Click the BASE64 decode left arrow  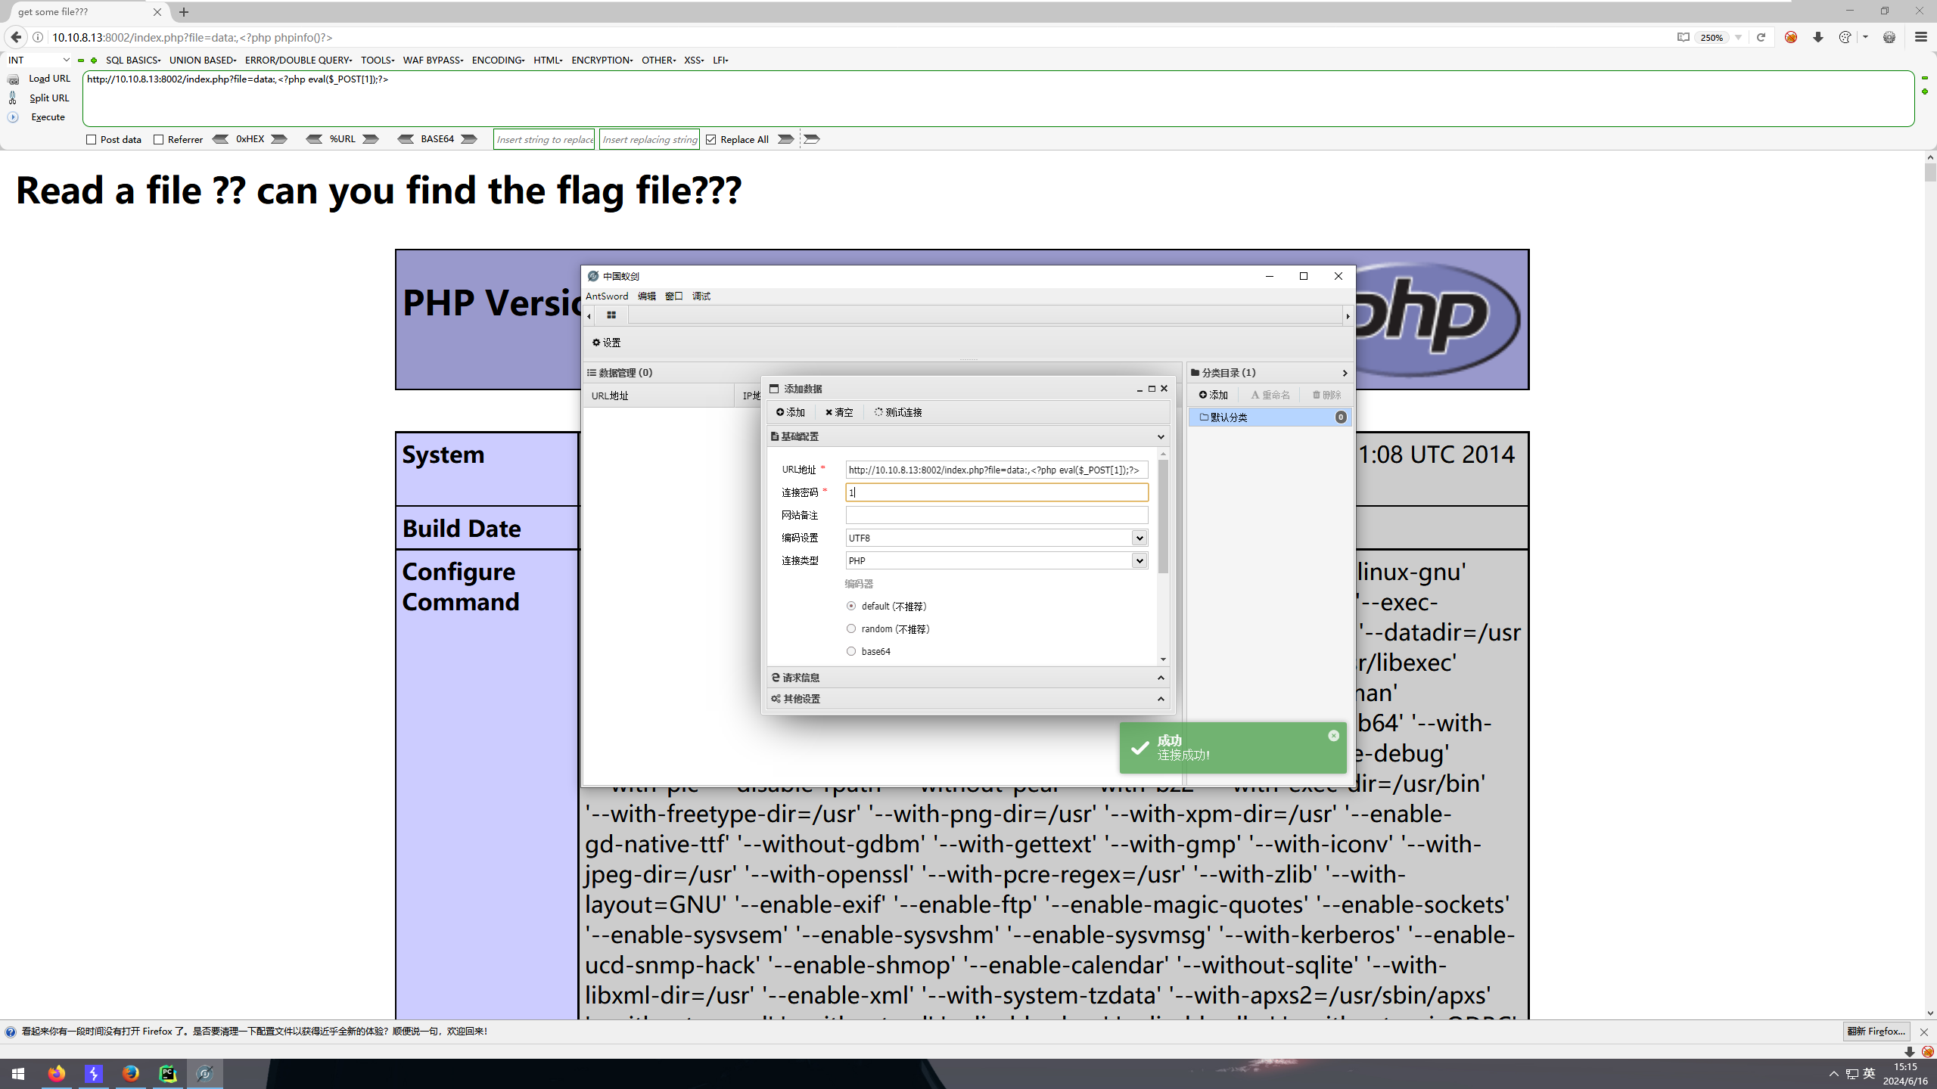[x=406, y=139]
